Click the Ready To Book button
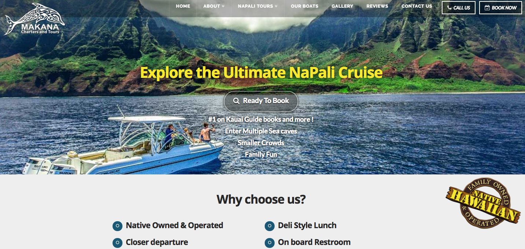Screen dimensions: 525x249 tap(261, 101)
